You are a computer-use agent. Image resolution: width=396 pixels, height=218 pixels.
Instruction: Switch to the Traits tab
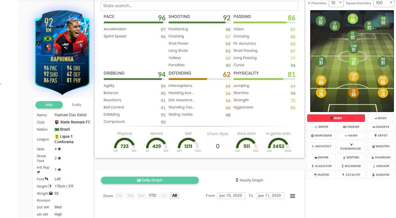pyautogui.click(x=77, y=105)
